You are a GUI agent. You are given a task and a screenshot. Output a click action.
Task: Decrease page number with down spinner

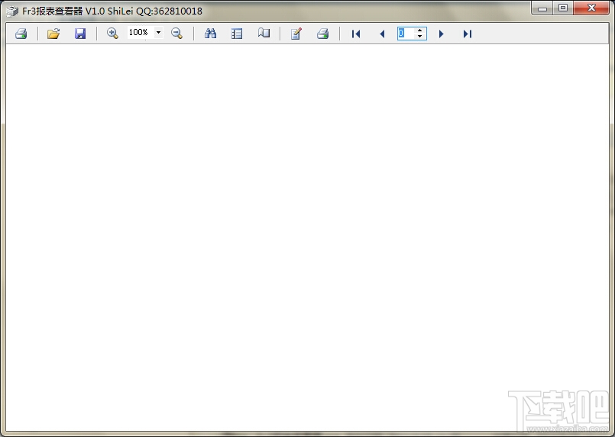point(419,37)
